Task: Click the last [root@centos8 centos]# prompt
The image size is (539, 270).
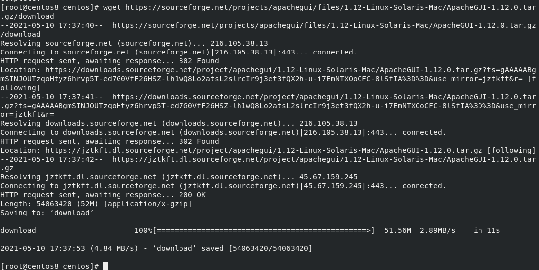Action: pyautogui.click(x=50, y=266)
